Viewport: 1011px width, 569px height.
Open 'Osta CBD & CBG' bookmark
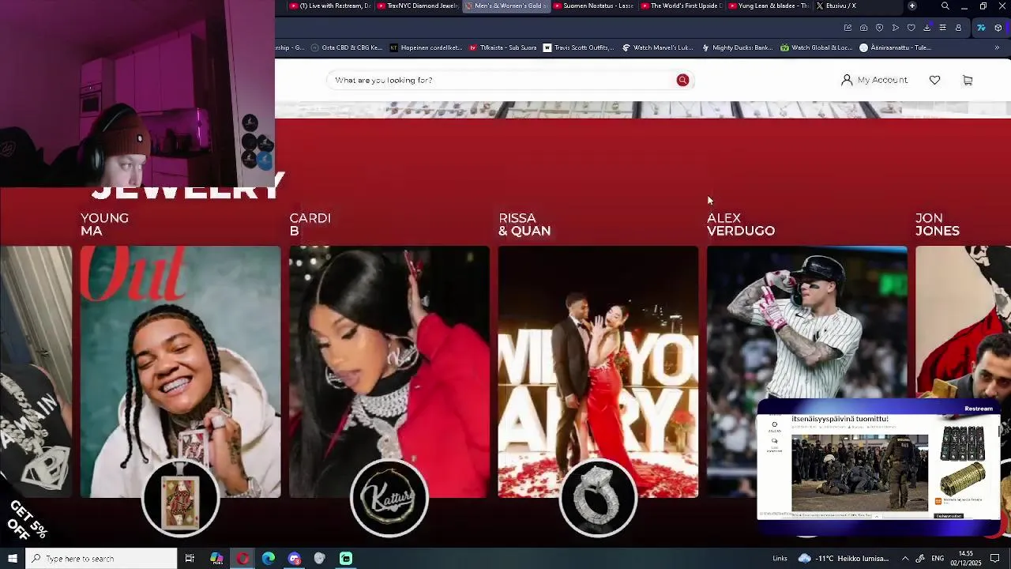click(347, 47)
